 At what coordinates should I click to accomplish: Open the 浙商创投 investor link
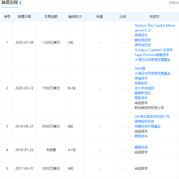tap(141, 83)
